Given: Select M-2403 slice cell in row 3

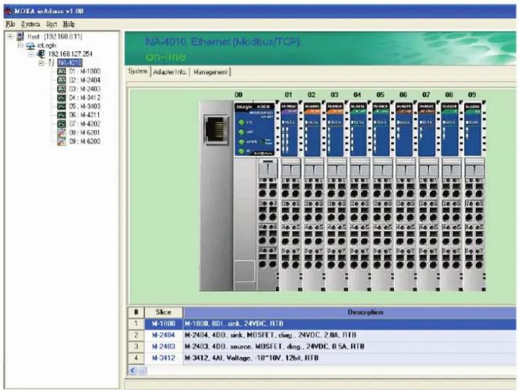Looking at the screenshot, I should click(x=164, y=347).
